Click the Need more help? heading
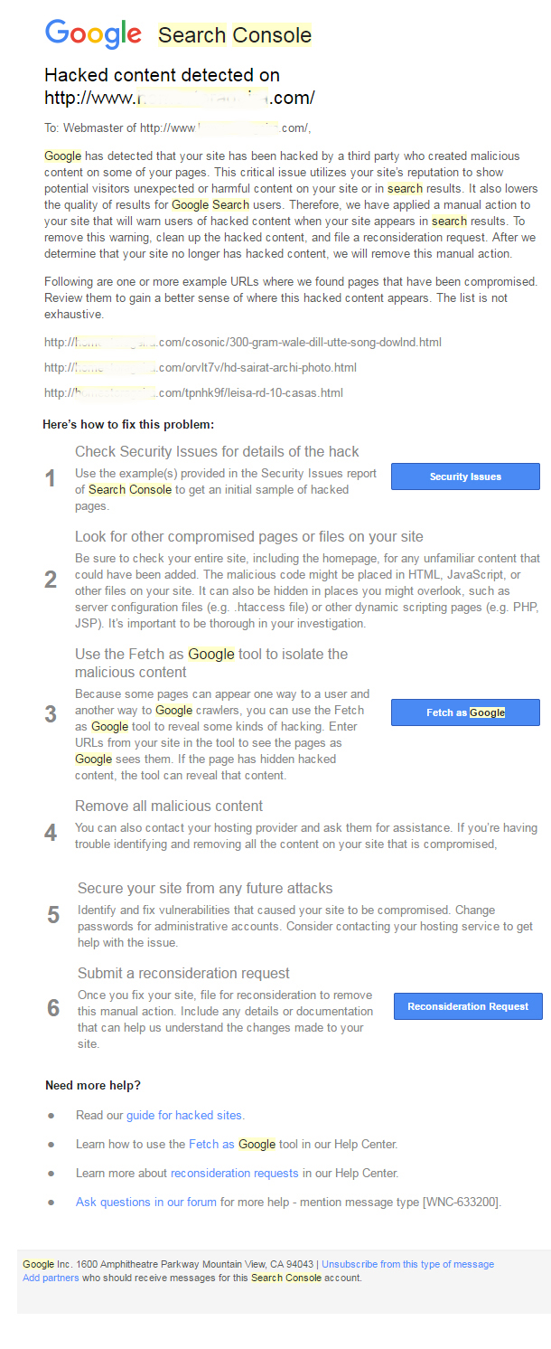The width and height of the screenshot is (551, 1349). coord(93,1085)
